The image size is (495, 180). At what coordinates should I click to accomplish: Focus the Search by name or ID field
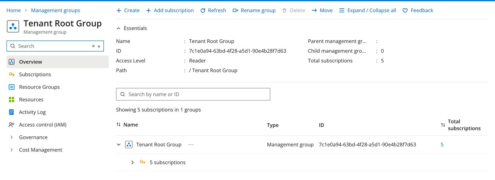(193, 94)
